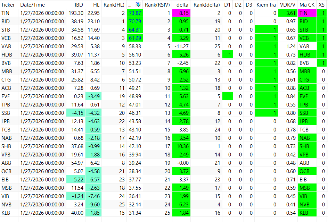Click the green SHB cell in Ma CK column
328x222 pixels.
click(x=307, y=146)
